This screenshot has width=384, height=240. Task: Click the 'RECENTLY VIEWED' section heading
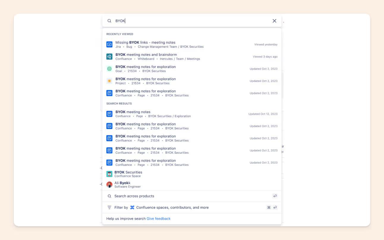pos(120,34)
